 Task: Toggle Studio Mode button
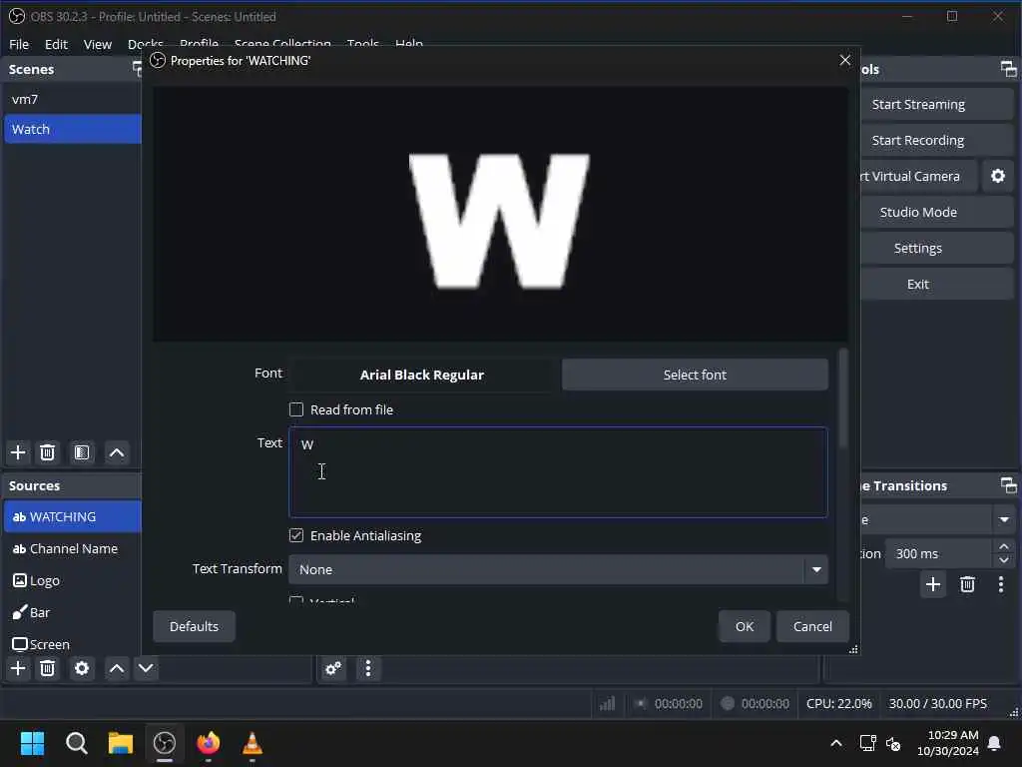click(936, 212)
